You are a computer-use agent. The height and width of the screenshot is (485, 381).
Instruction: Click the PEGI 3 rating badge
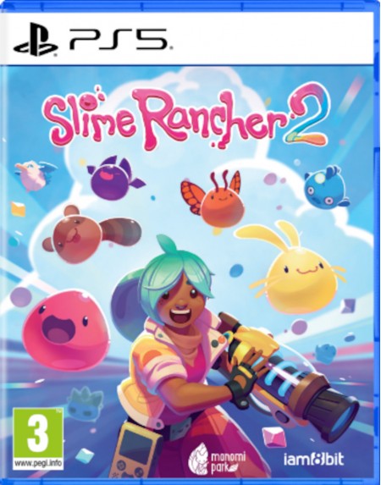pyautogui.click(x=38, y=439)
